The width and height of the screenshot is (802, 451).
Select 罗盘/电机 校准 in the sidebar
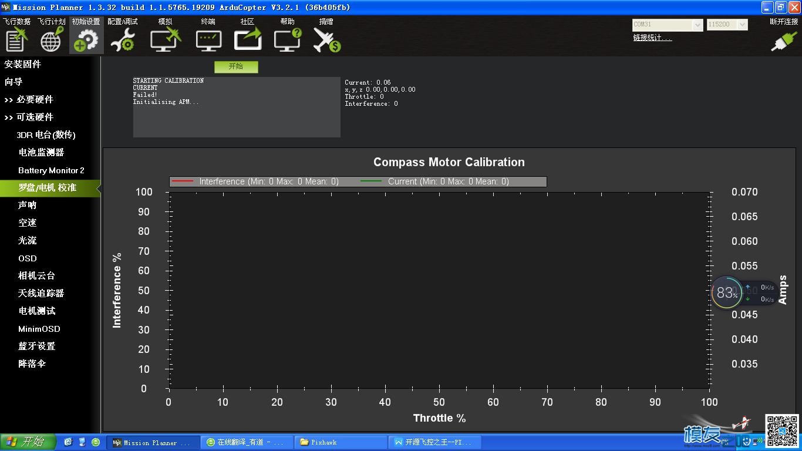pos(50,187)
